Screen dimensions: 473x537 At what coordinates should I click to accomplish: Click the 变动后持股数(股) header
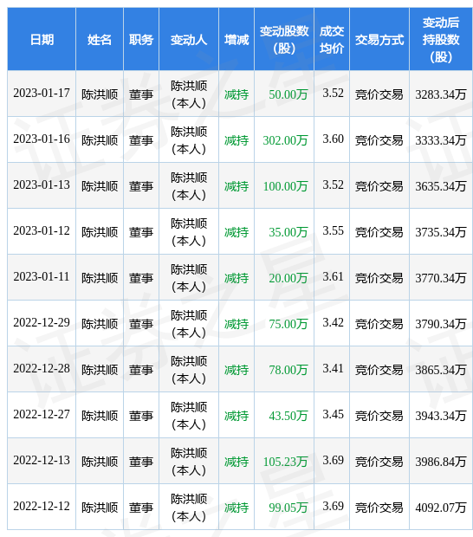441,39
